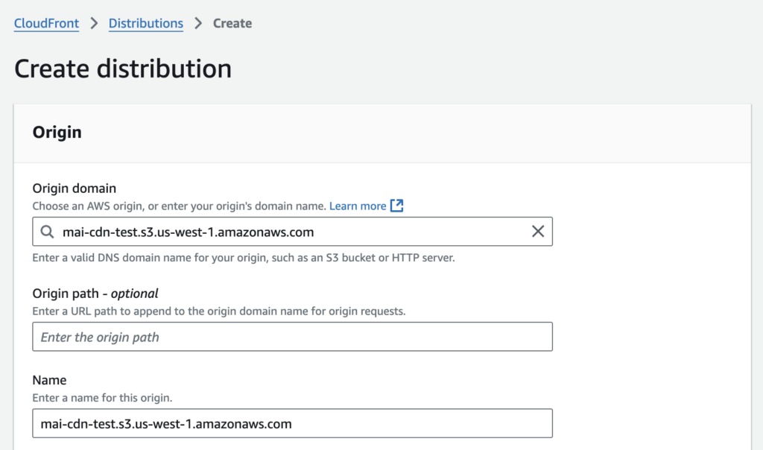Click the external link icon beside Learn more
Screen dimensions: 763x450
[396, 206]
